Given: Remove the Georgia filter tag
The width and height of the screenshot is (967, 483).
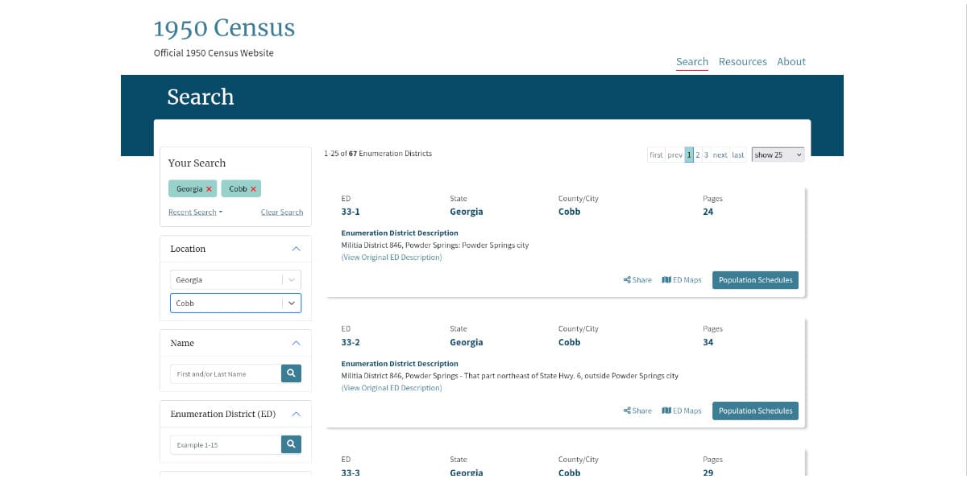Looking at the screenshot, I should tap(210, 189).
